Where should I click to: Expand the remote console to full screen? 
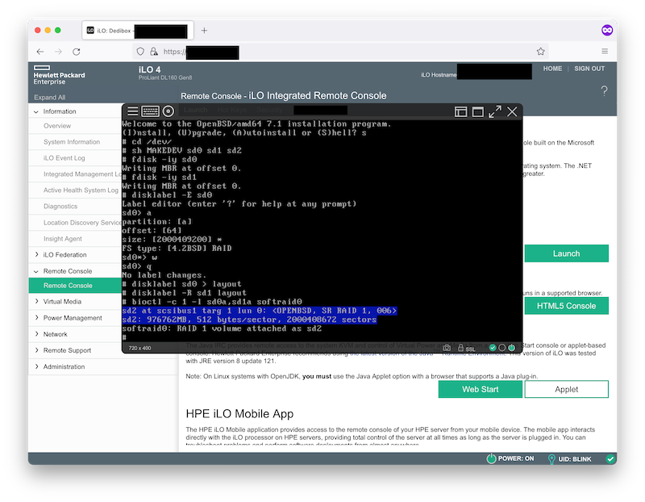click(x=495, y=111)
